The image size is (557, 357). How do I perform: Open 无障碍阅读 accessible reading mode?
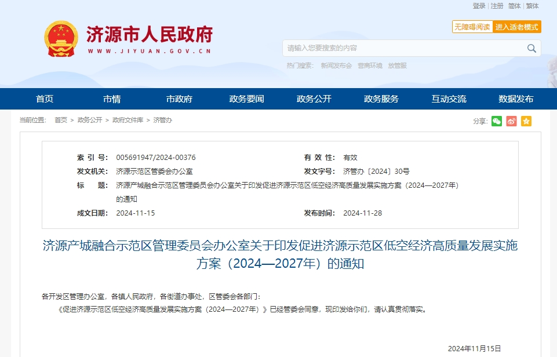point(471,27)
